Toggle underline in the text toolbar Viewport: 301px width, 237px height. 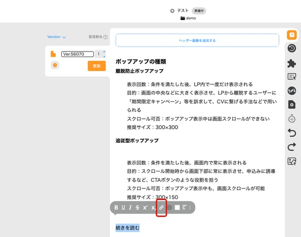point(123,207)
